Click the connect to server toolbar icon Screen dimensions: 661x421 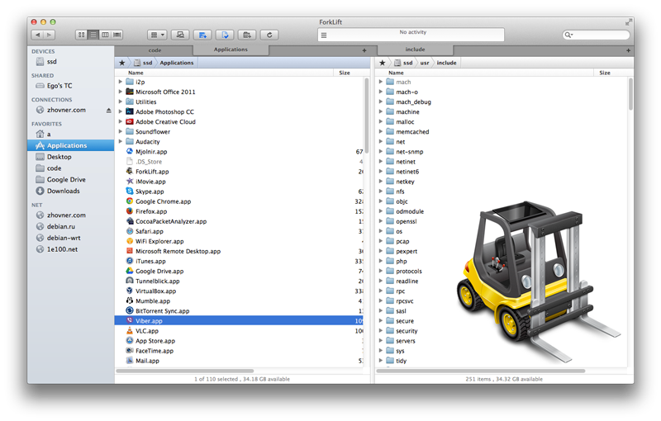[180, 35]
